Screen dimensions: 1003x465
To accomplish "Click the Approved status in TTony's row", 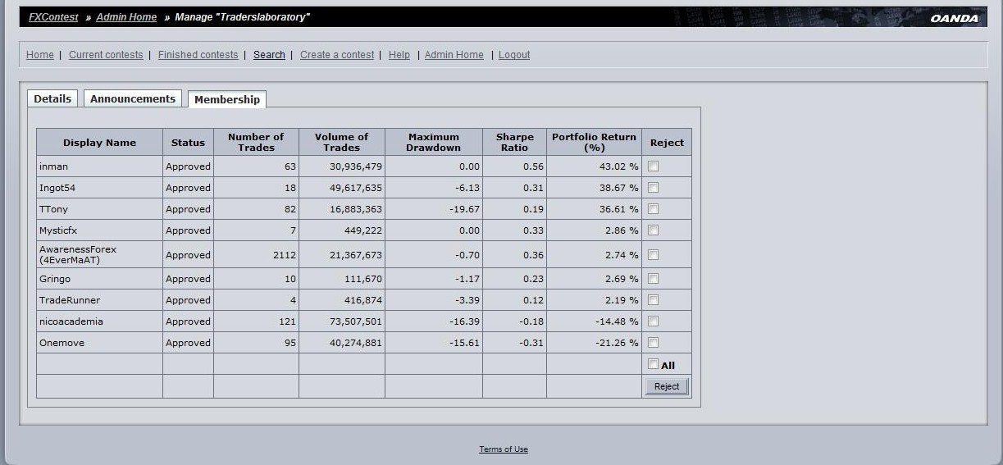I will pos(188,209).
